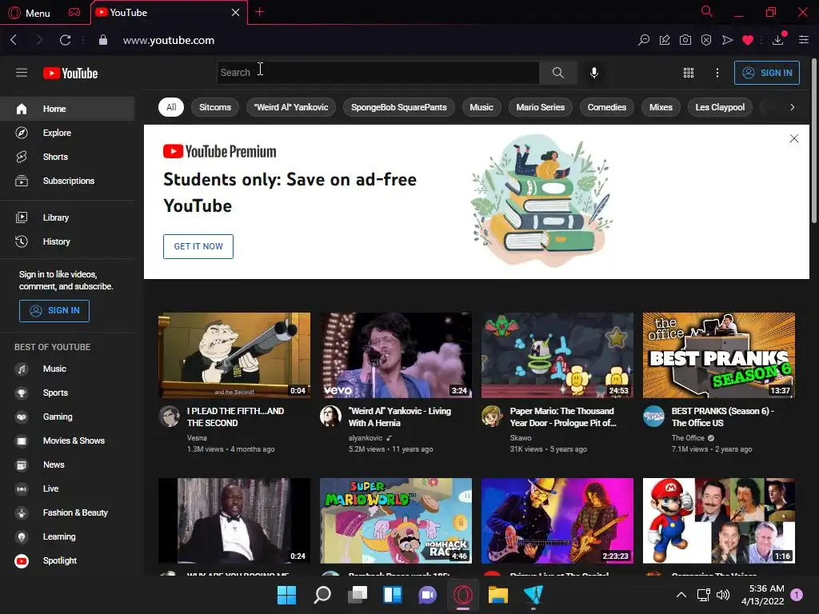Show more filter chips with right chevron
This screenshot has height=614, width=819.
pos(793,107)
